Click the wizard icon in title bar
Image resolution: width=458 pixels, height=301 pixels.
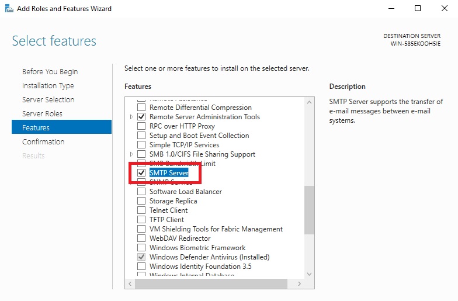pyautogui.click(x=8, y=9)
